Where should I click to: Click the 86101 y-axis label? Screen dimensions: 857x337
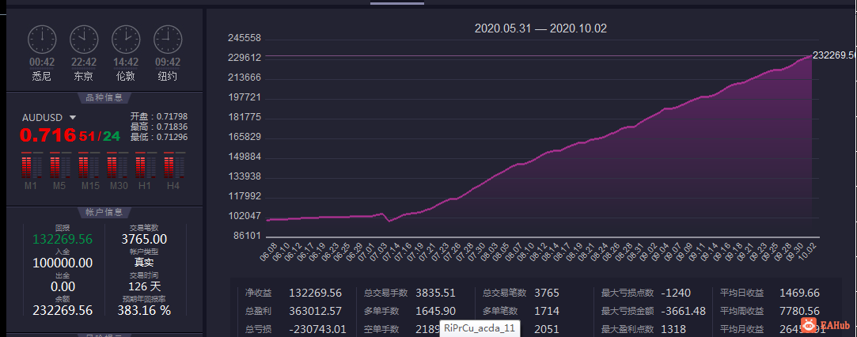(x=247, y=236)
